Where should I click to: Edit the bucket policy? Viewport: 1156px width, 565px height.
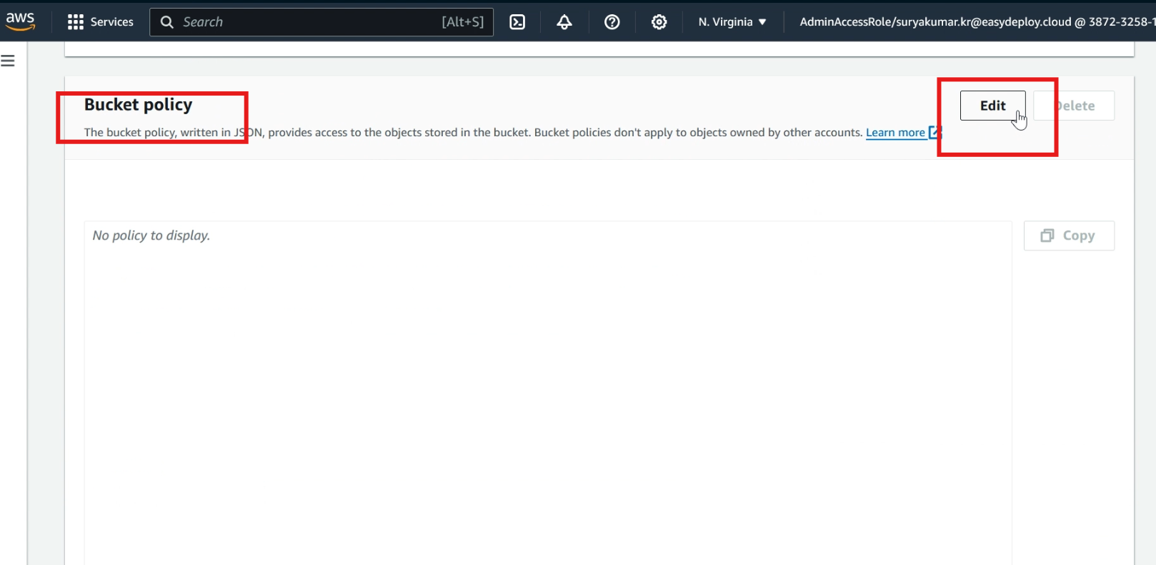click(992, 106)
